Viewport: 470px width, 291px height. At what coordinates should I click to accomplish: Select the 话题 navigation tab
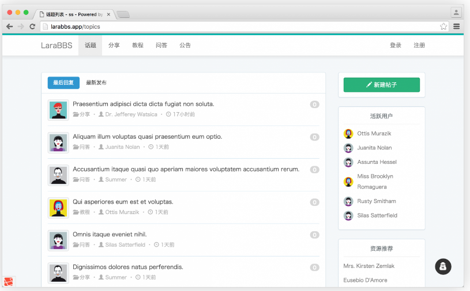(90, 45)
